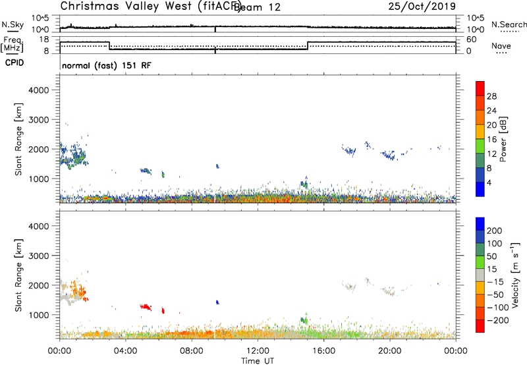The image size is (527, 365).
Task: Click the 'CPID' label
Action: coord(14,63)
